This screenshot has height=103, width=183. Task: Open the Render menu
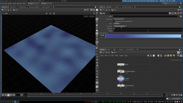(x=10, y=3)
